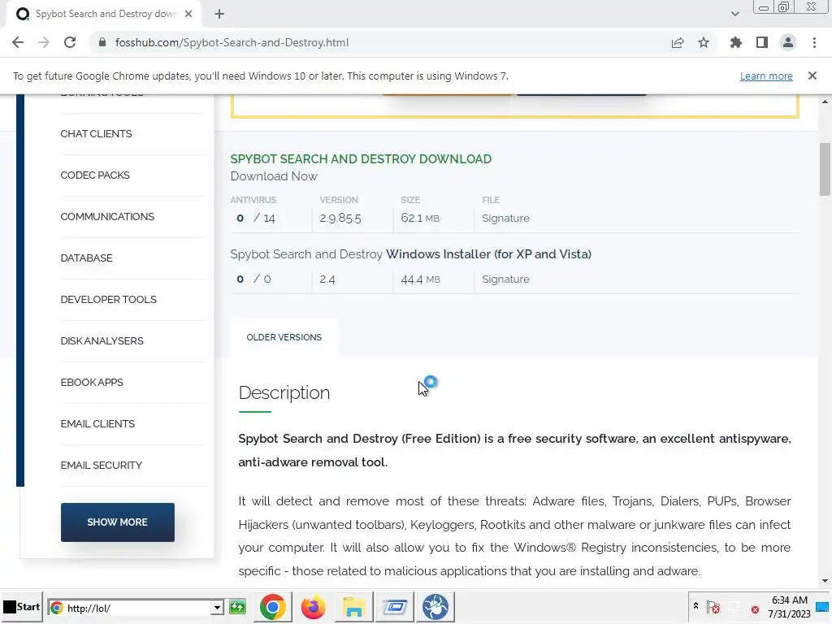
Task: Click the SHOW MORE button
Action: (117, 522)
